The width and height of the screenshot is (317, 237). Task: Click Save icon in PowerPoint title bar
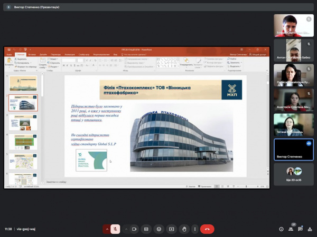tap(9, 50)
